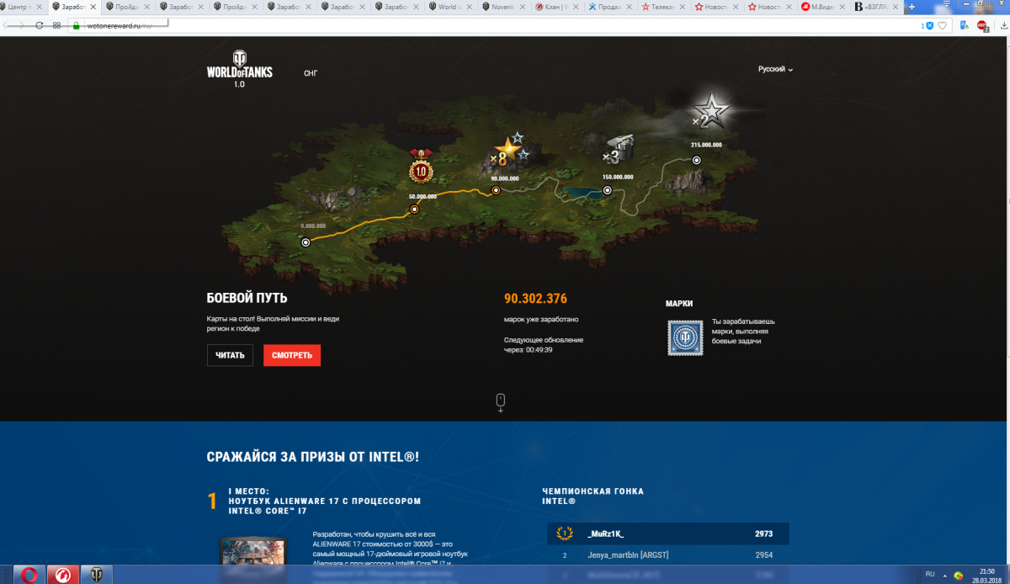Select the 90.000.000 map waypoint

pos(496,190)
